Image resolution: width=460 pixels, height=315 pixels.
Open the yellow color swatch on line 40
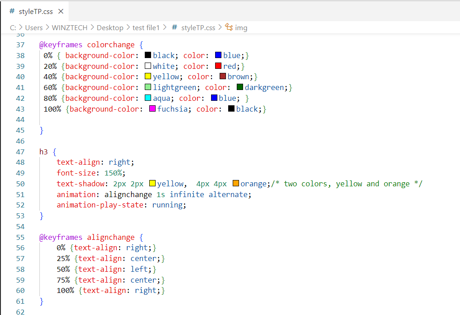coord(148,76)
